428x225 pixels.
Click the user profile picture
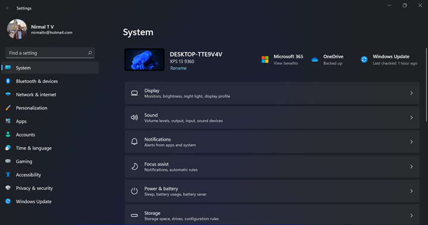[17, 29]
